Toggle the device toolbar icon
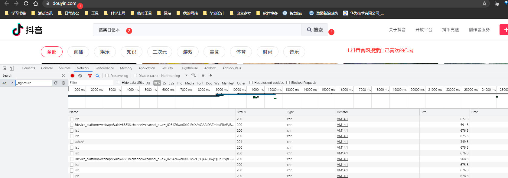508x178 pixels. [x=12, y=68]
